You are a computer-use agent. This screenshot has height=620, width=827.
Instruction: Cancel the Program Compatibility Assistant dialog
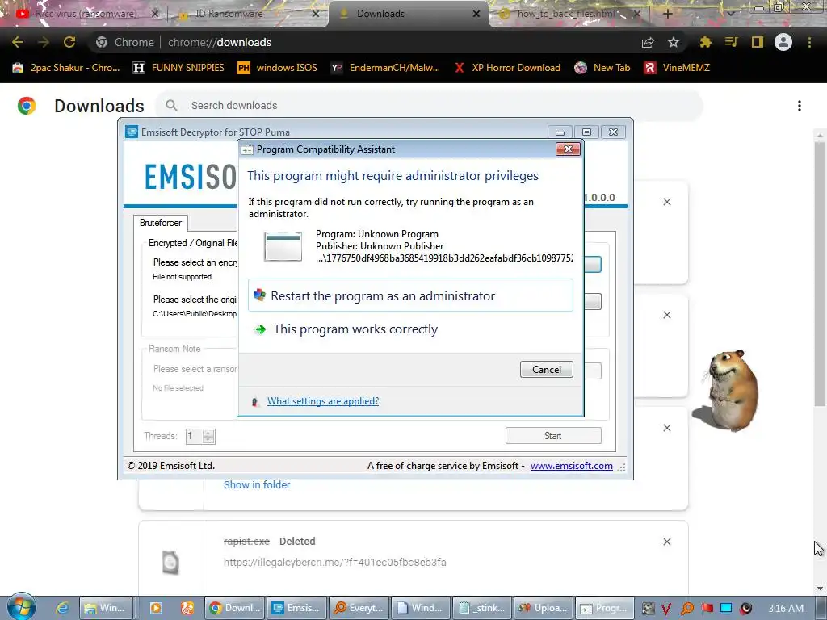547,369
